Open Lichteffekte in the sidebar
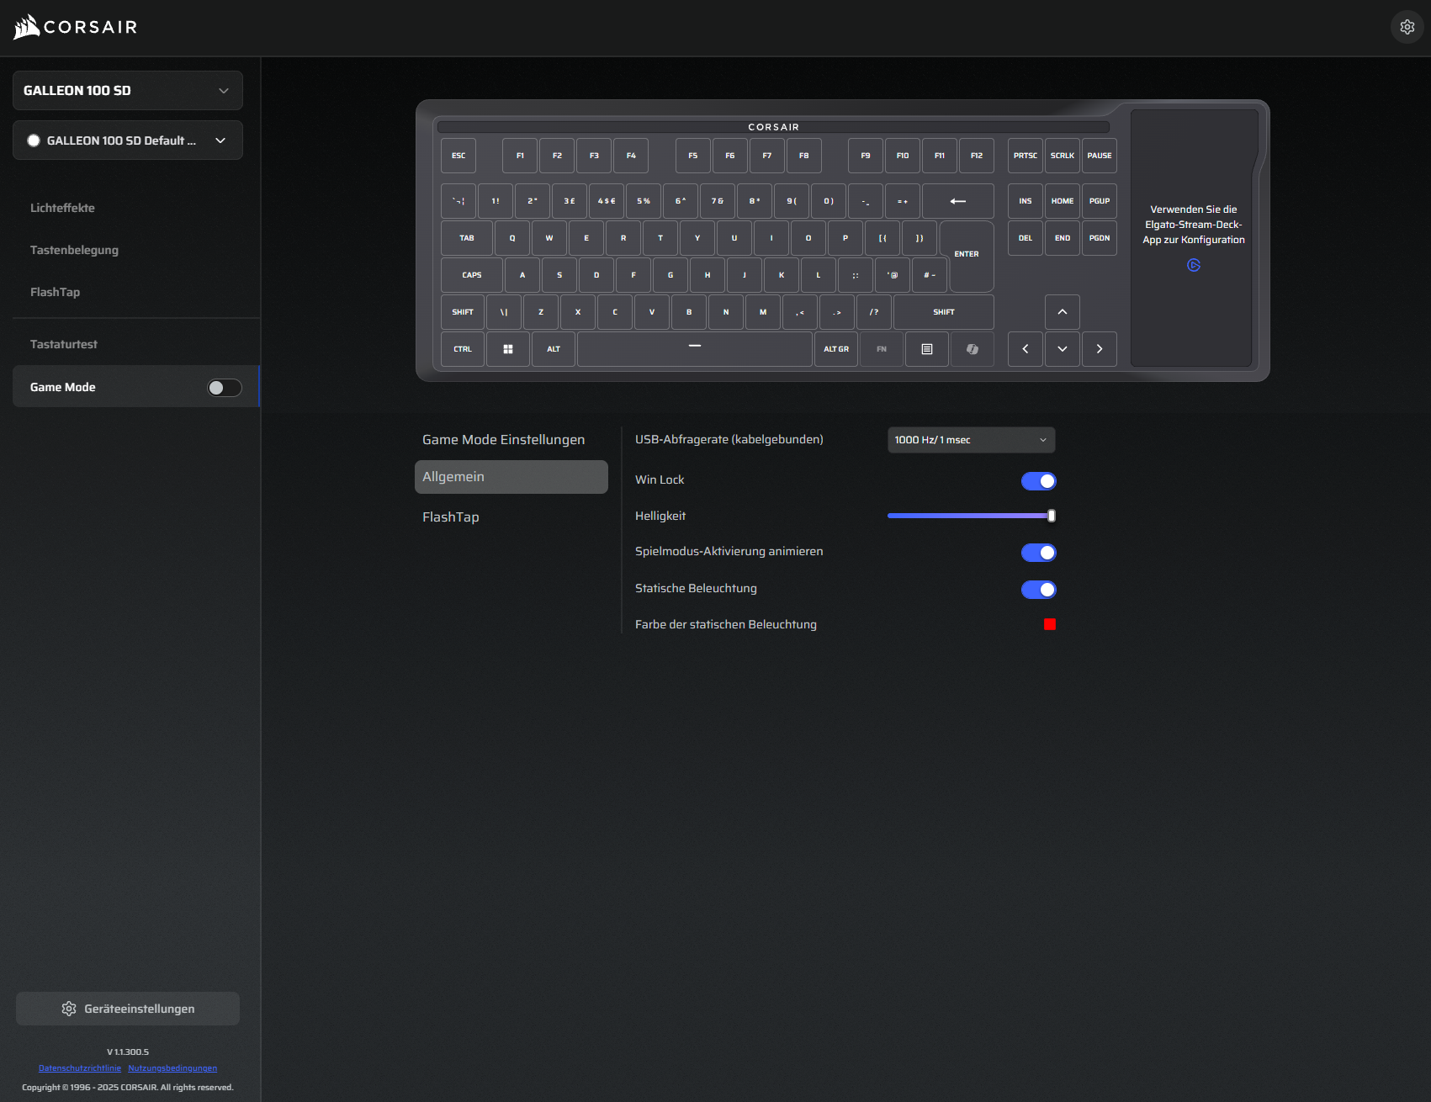Image resolution: width=1431 pixels, height=1102 pixels. pos(62,208)
